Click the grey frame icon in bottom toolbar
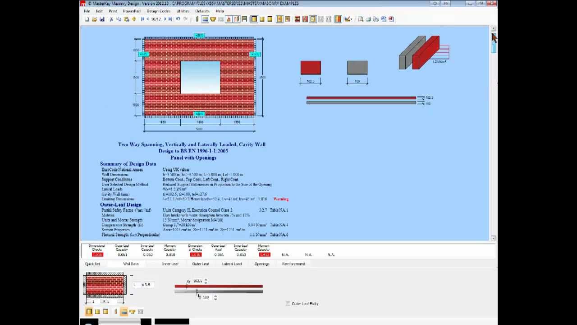Screen dimensions: 577x325 point(141,311)
